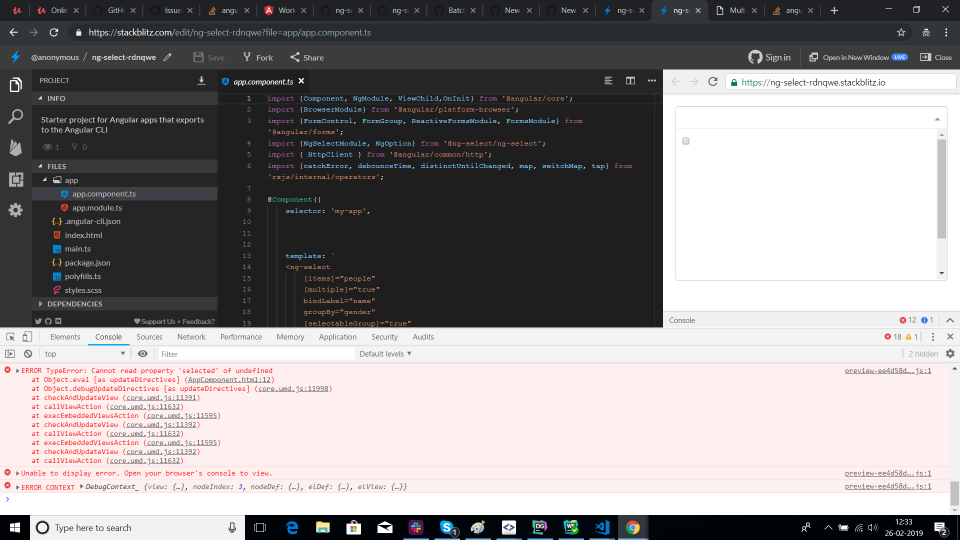Switch to the Network tab in DevTools
The width and height of the screenshot is (960, 540).
click(191, 336)
